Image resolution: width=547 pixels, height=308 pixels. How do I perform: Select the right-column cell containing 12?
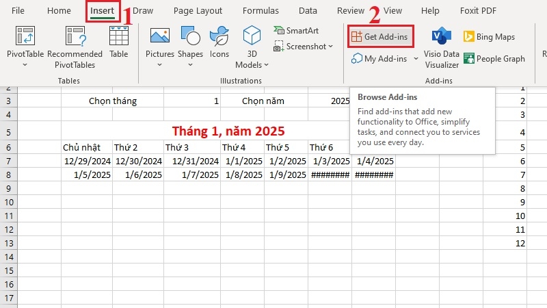505,243
